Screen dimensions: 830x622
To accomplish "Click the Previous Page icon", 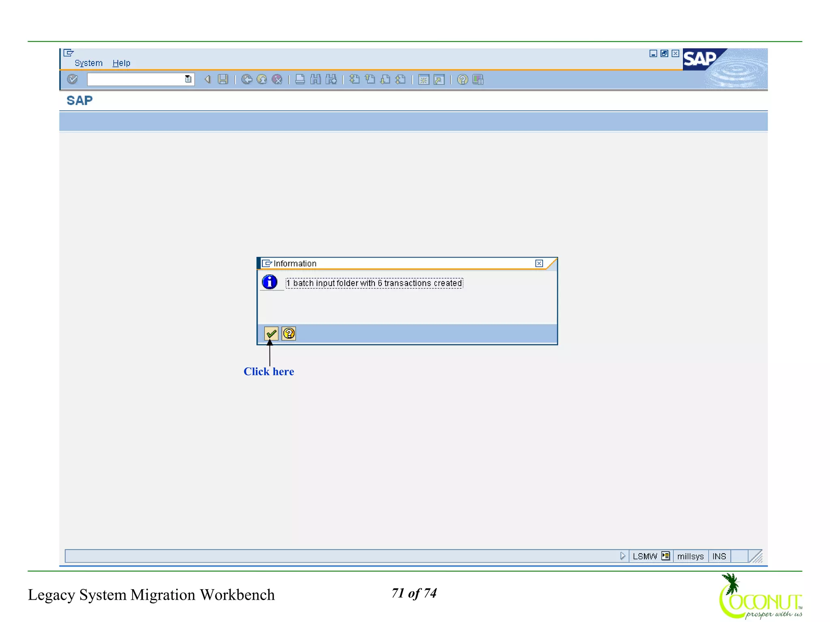I will 370,79.
